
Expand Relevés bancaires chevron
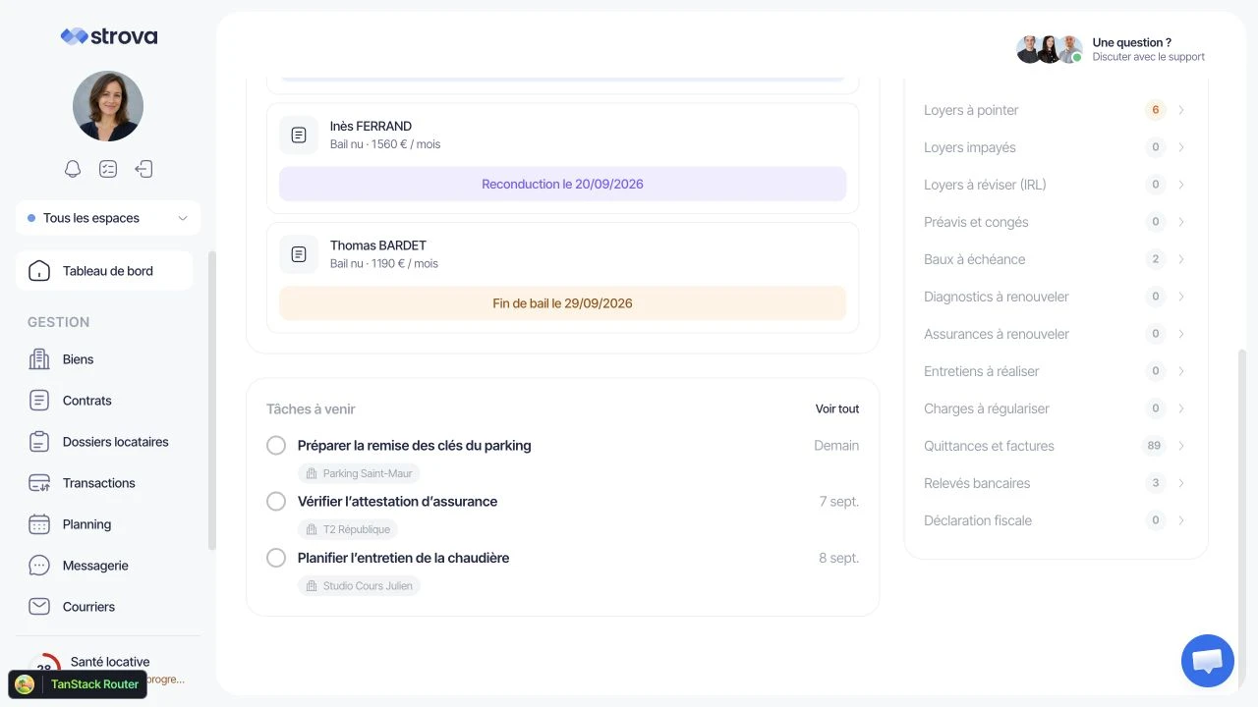pos(1181,483)
